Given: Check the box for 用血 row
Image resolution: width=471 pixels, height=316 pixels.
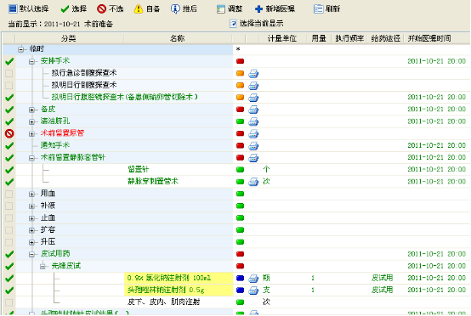Looking at the screenshot, I should pos(9,194).
